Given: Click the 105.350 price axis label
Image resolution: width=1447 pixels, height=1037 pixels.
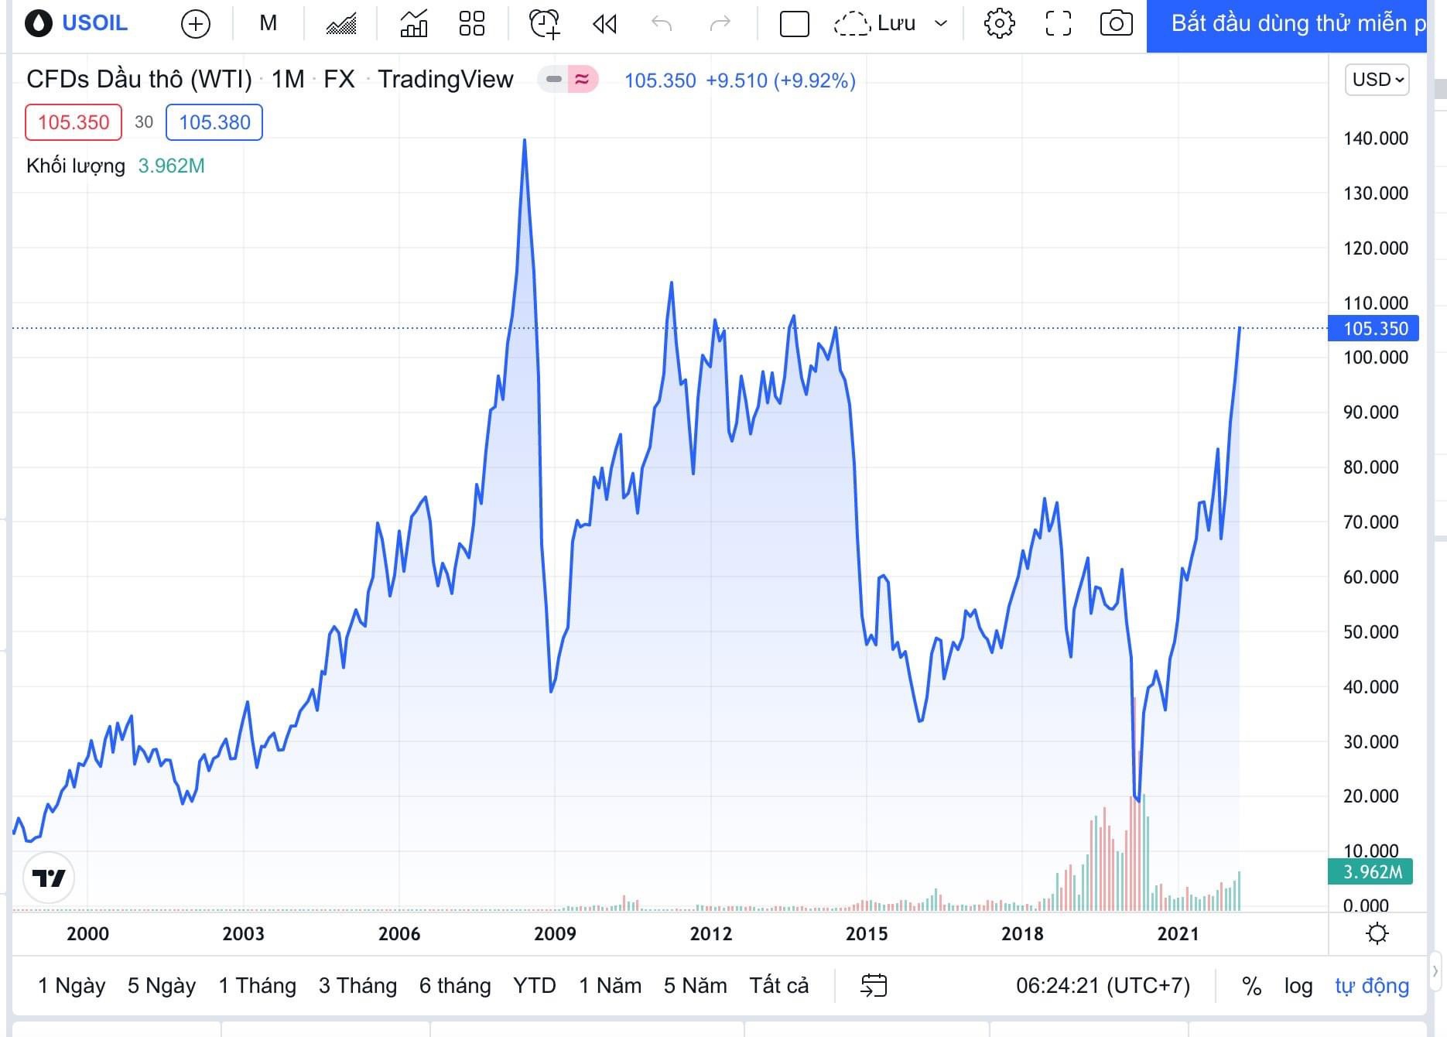Looking at the screenshot, I should 1373,328.
